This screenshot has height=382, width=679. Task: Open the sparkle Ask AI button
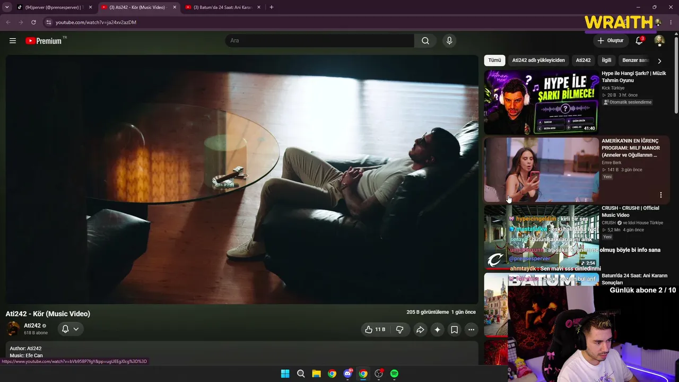(x=437, y=329)
